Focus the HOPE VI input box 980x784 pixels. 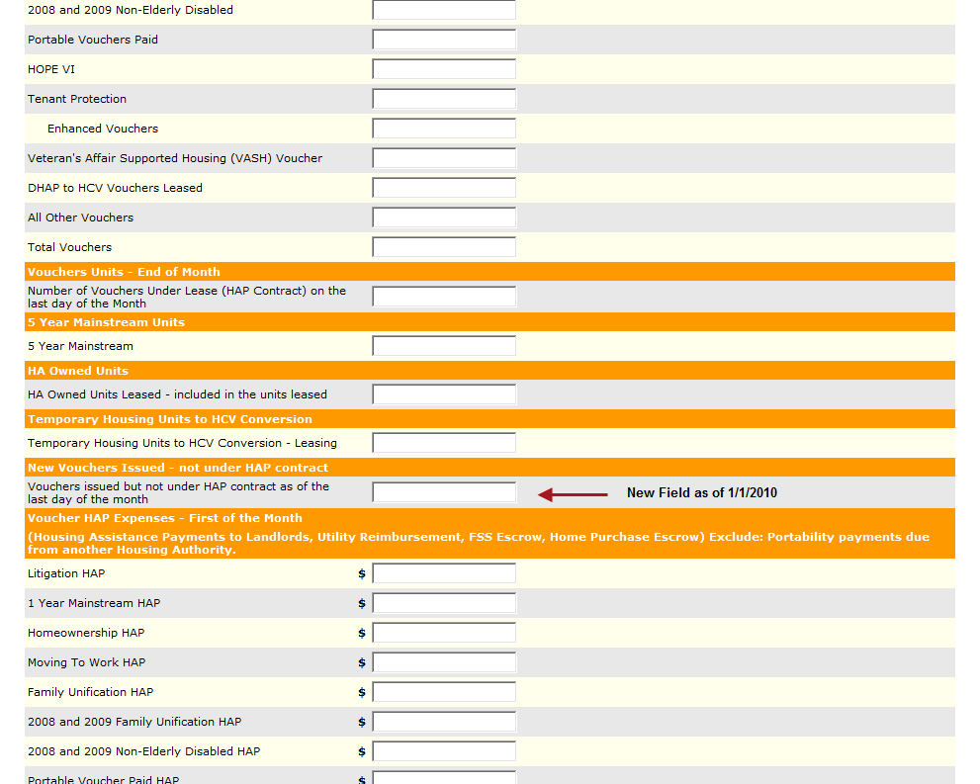click(x=444, y=69)
